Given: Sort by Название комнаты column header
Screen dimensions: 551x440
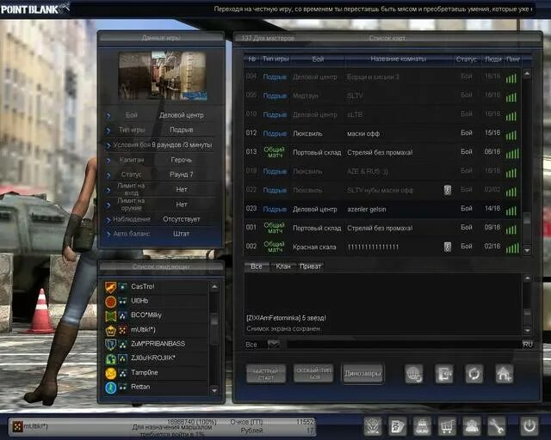Looking at the screenshot, I should [x=399, y=59].
